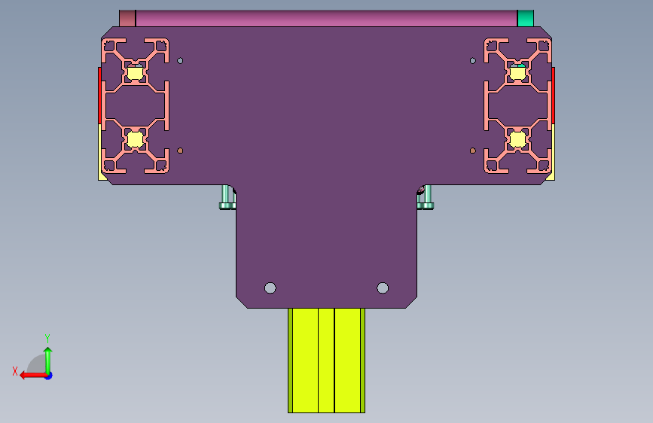
Task: Select the red strip on the left edge
Action: tap(99, 96)
